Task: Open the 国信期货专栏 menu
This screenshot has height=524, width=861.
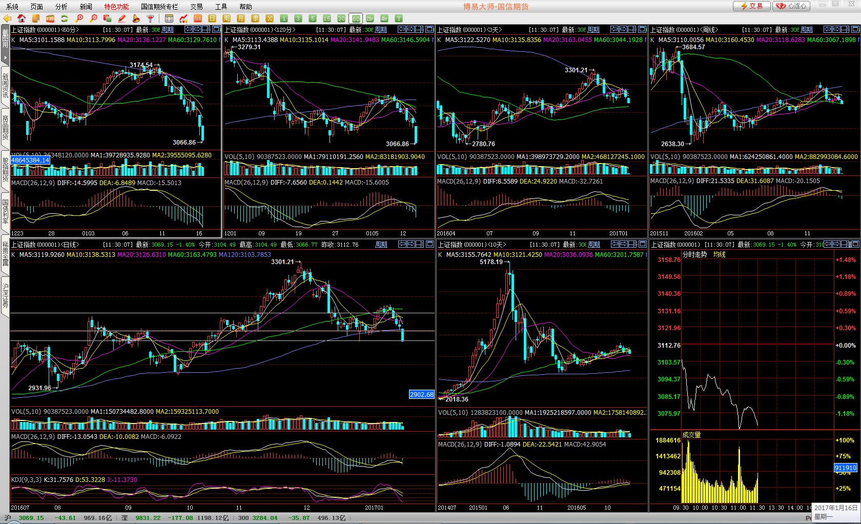Action: click(159, 7)
